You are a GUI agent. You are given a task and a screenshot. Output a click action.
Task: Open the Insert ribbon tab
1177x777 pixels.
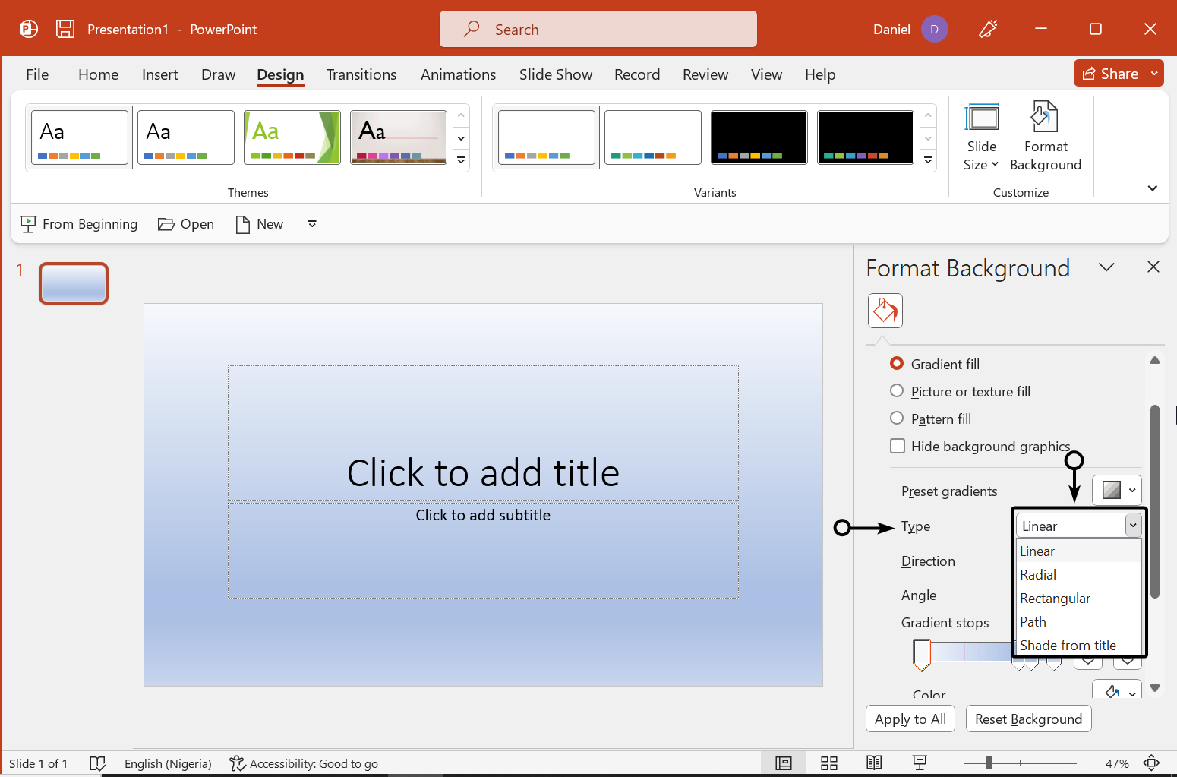pos(159,74)
